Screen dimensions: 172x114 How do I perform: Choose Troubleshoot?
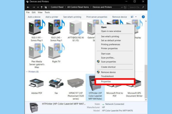tap(115, 76)
